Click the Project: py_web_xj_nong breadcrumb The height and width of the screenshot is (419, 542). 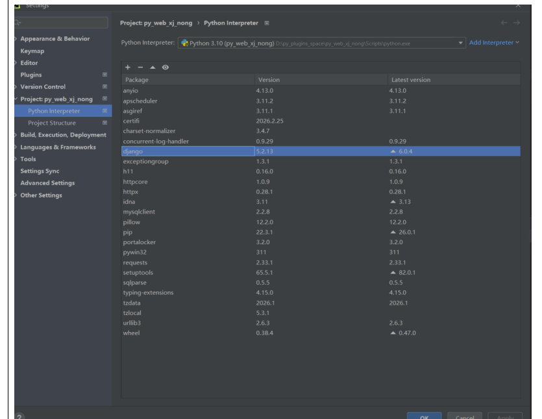(156, 23)
